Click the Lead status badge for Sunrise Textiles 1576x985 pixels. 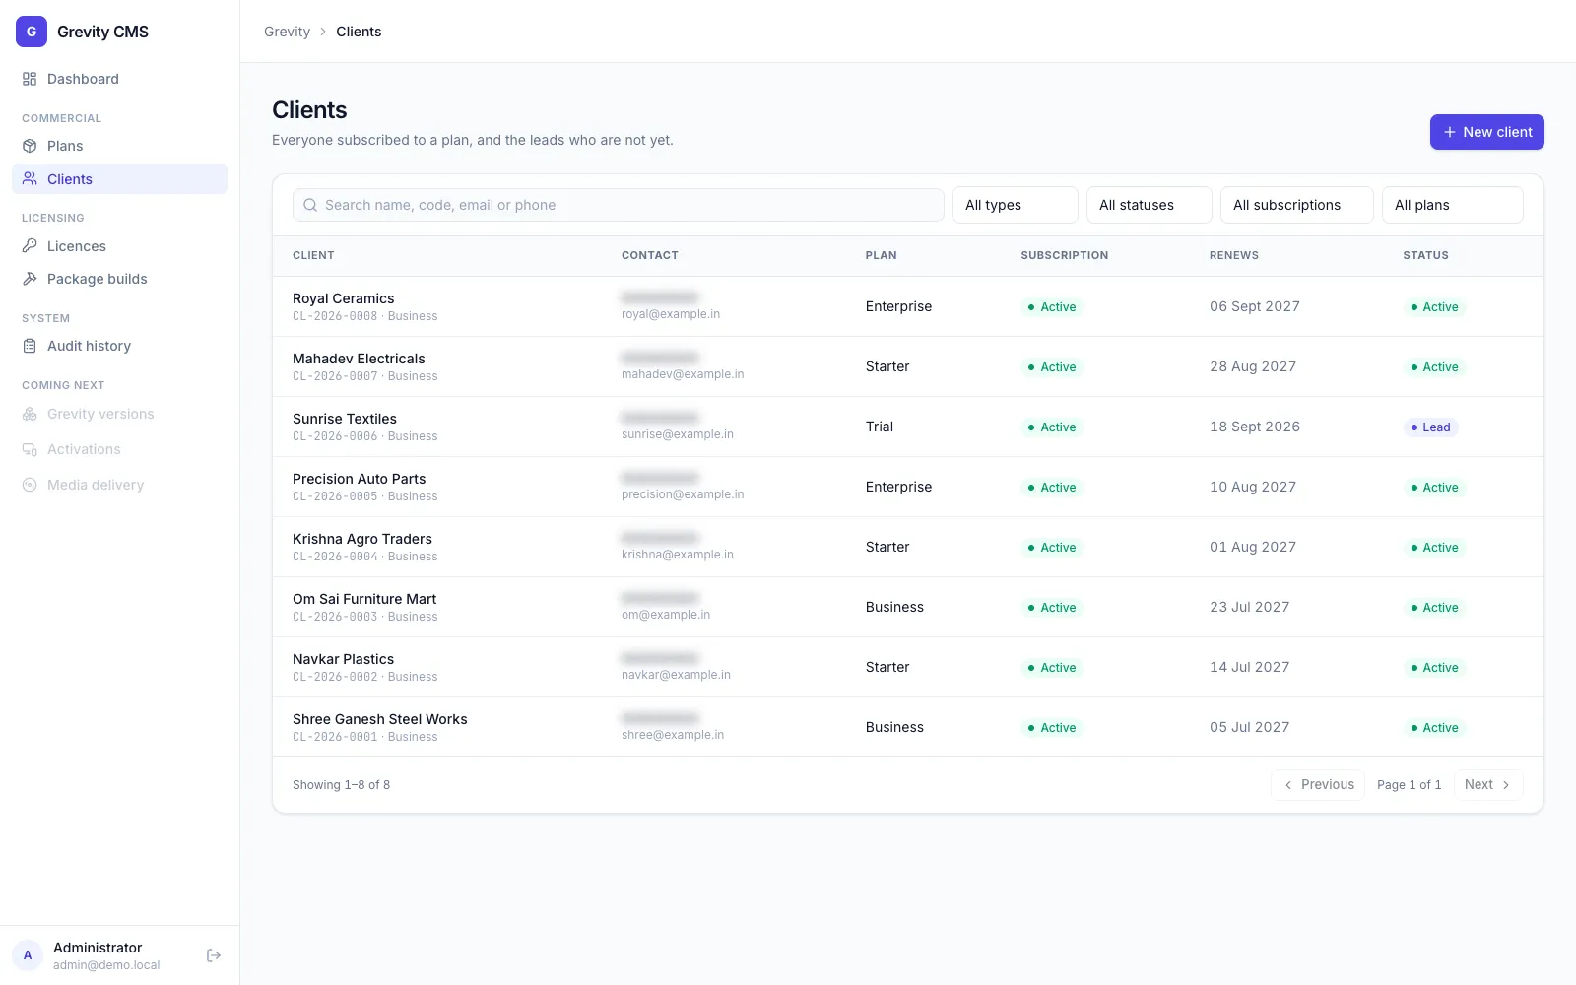coord(1430,427)
